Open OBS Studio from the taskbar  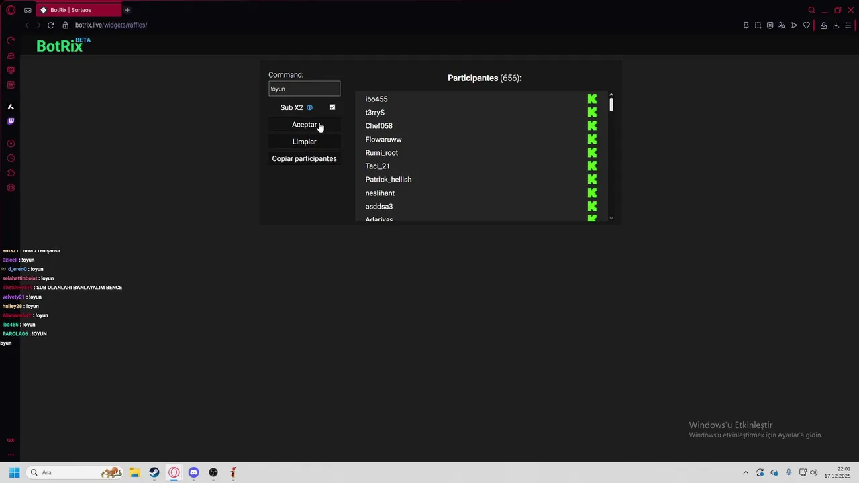(213, 472)
